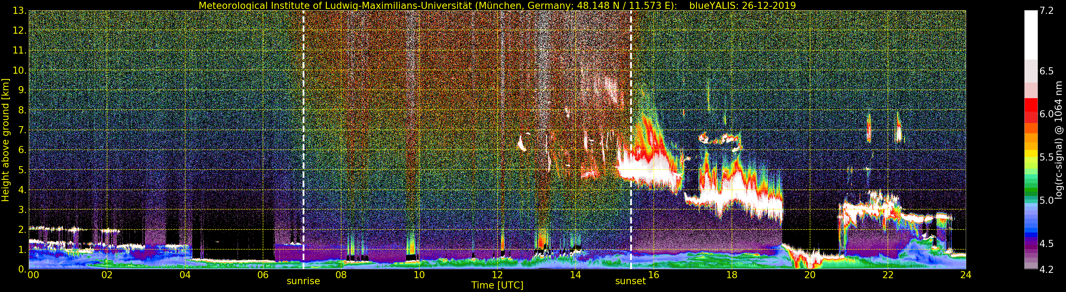Click the height axis tick label 5.
The height and width of the screenshot is (292, 1066).
click(x=22, y=170)
